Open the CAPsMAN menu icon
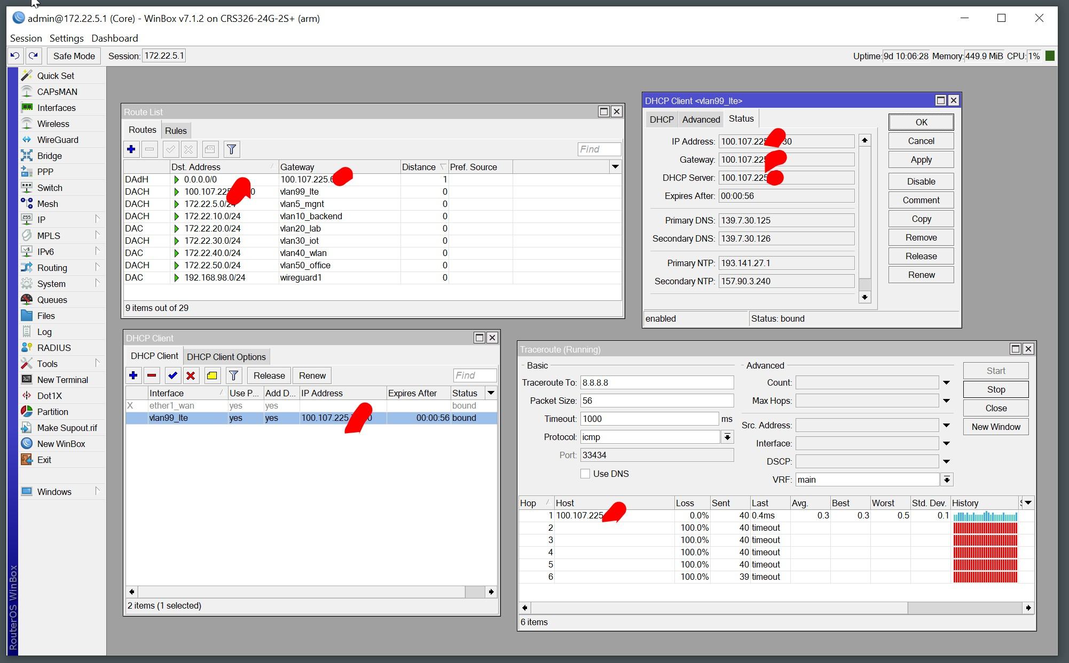This screenshot has width=1069, height=663. point(27,92)
